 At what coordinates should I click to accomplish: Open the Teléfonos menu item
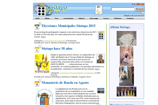click(x=118, y=18)
